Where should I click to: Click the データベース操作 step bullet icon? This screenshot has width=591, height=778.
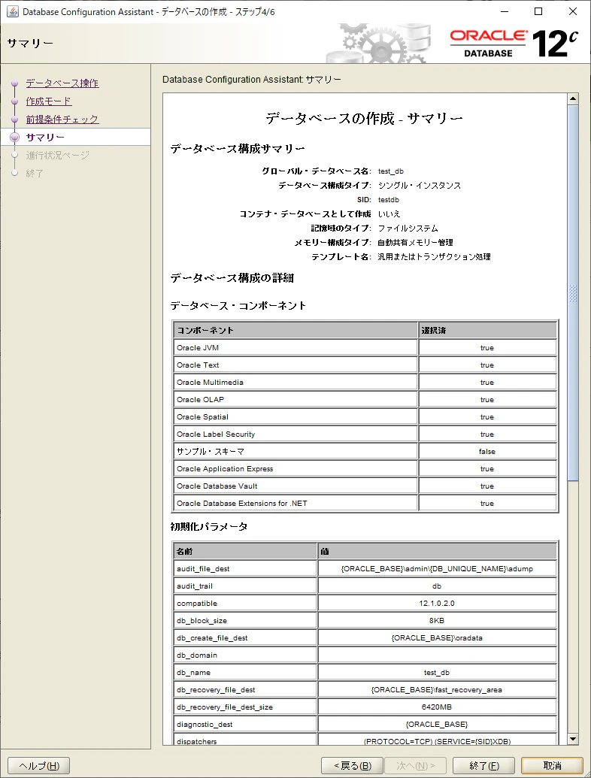click(x=15, y=83)
